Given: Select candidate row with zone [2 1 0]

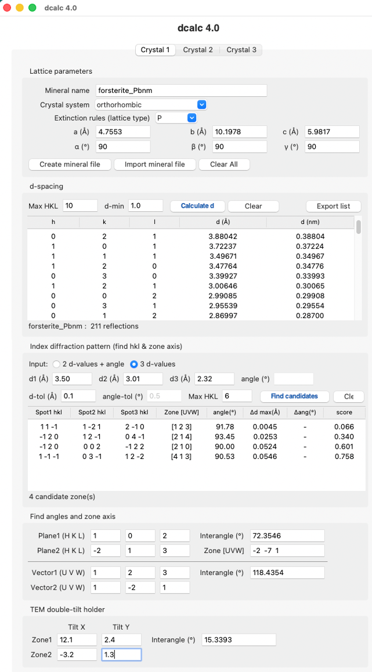Looking at the screenshot, I should [x=196, y=447].
